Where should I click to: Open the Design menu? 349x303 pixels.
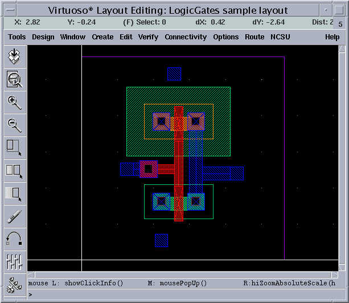(43, 37)
